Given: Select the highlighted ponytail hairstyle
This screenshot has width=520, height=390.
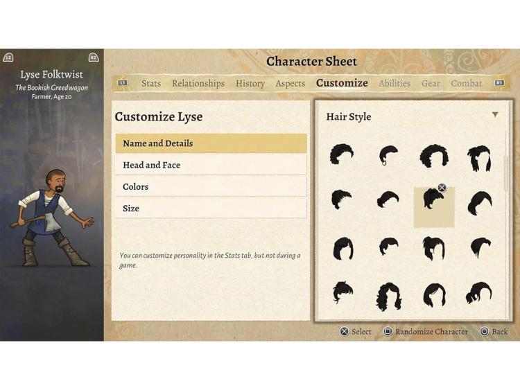Looking at the screenshot, I should pos(434,207).
